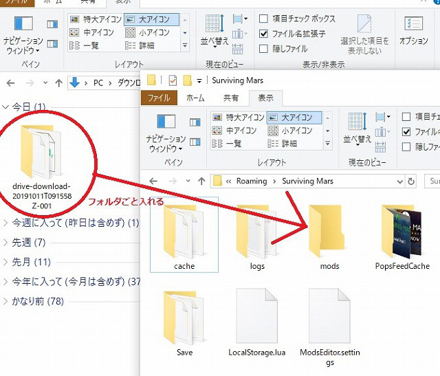The width and height of the screenshot is (440, 376).
Task: Click the group-by icon in back window ribbon
Action: tap(240, 19)
